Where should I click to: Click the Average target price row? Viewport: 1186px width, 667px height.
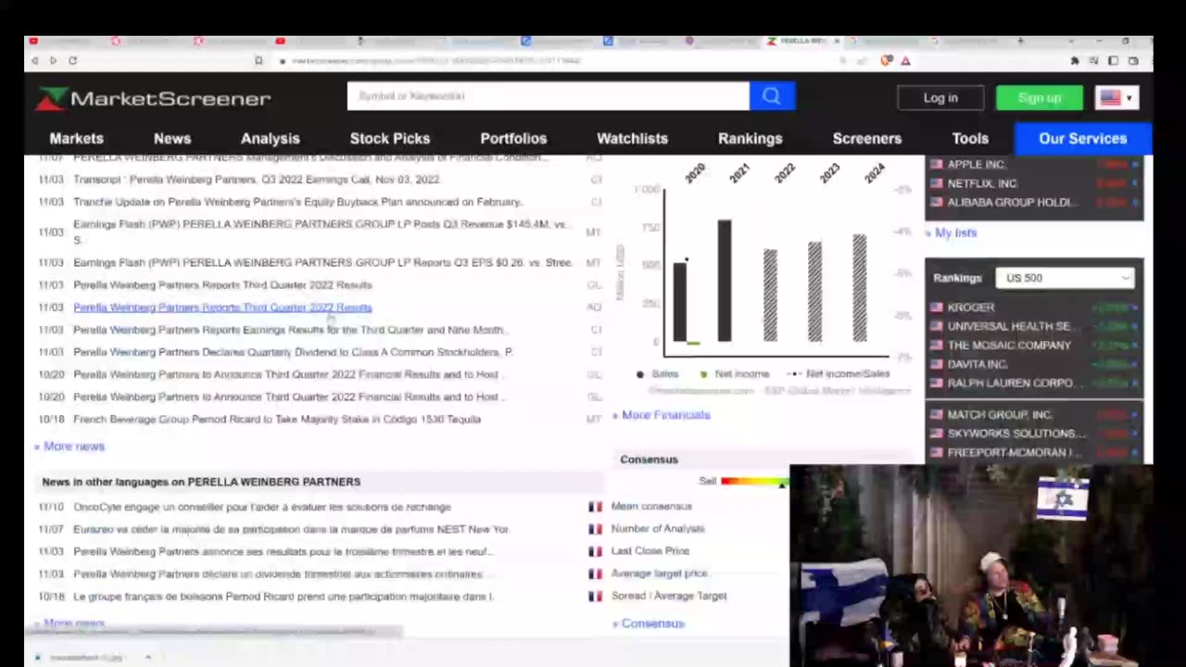tap(660, 573)
